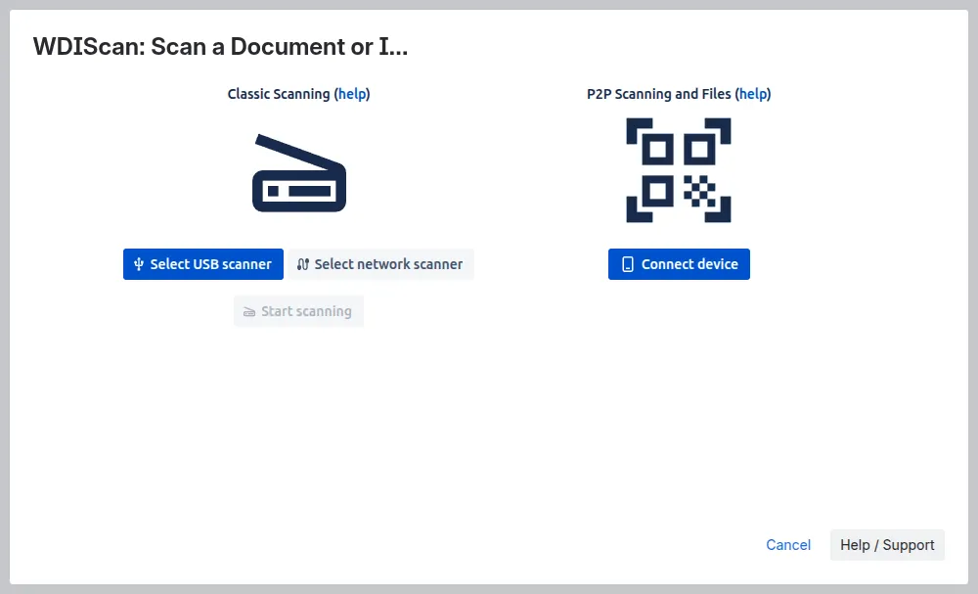Click the P2P Scanning and Files heading label

tap(658, 94)
